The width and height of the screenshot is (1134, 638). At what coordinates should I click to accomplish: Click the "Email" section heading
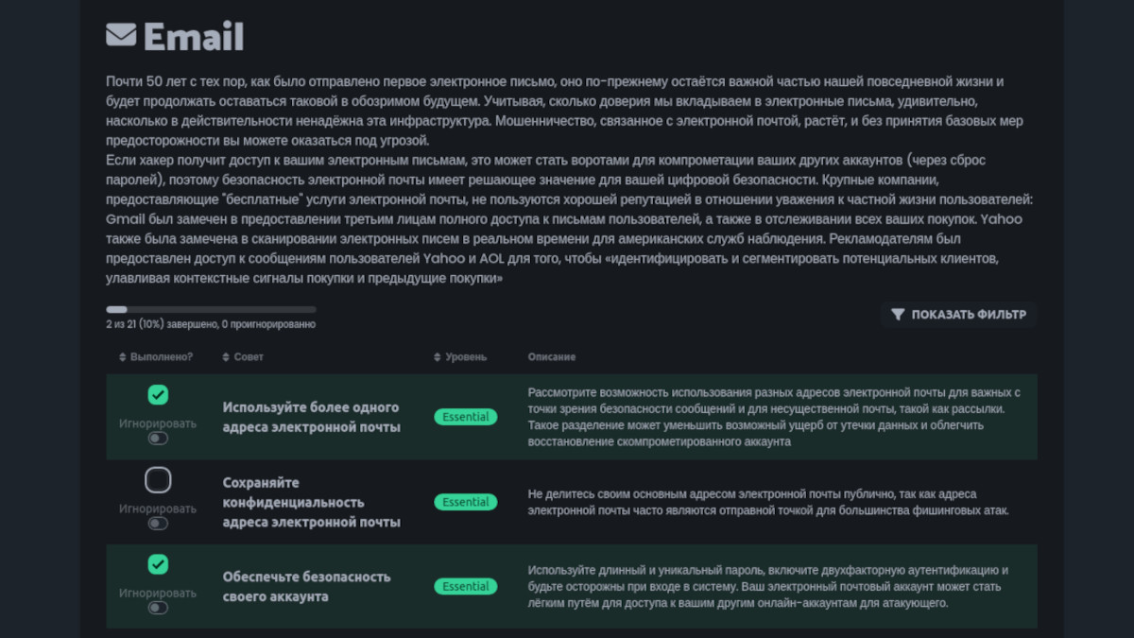tap(194, 37)
